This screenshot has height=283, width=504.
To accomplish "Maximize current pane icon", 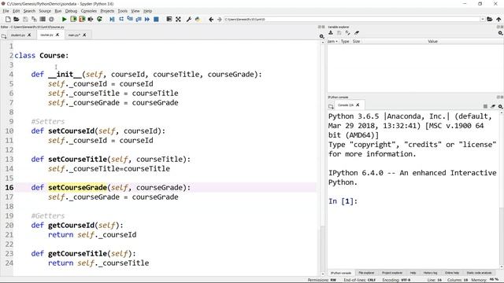I will [x=169, y=19].
